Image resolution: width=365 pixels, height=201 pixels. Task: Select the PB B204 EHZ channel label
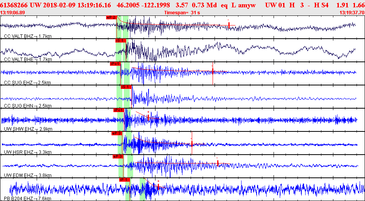[27, 199]
